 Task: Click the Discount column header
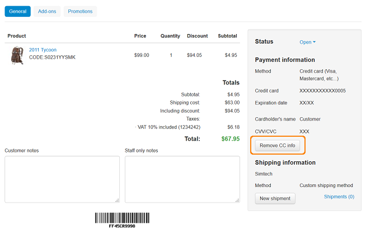coord(197,36)
